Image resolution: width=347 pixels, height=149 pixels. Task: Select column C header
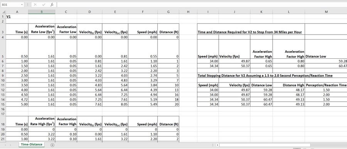[66, 12]
